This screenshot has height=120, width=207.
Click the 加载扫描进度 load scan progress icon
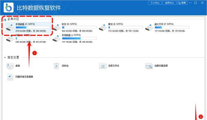tap(149, 66)
